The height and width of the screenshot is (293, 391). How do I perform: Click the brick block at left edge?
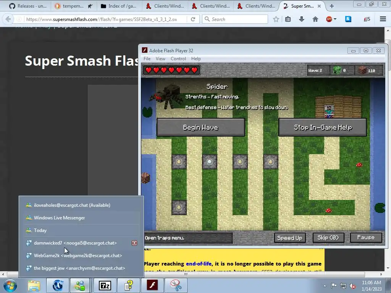click(145, 178)
